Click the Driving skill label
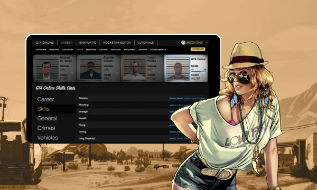317x190 pixels. coord(82,132)
